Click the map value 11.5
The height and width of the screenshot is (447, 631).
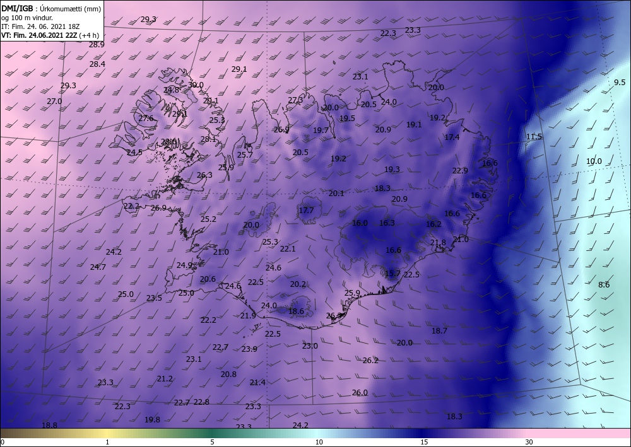[534, 137]
